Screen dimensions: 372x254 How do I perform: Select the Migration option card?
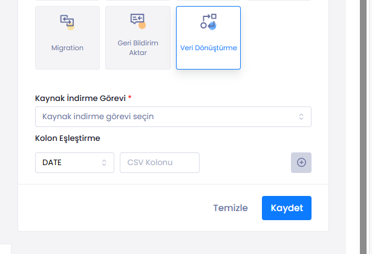coord(67,38)
